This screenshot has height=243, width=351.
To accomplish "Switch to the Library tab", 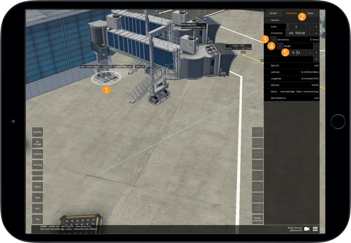I will pyautogui.click(x=273, y=13).
